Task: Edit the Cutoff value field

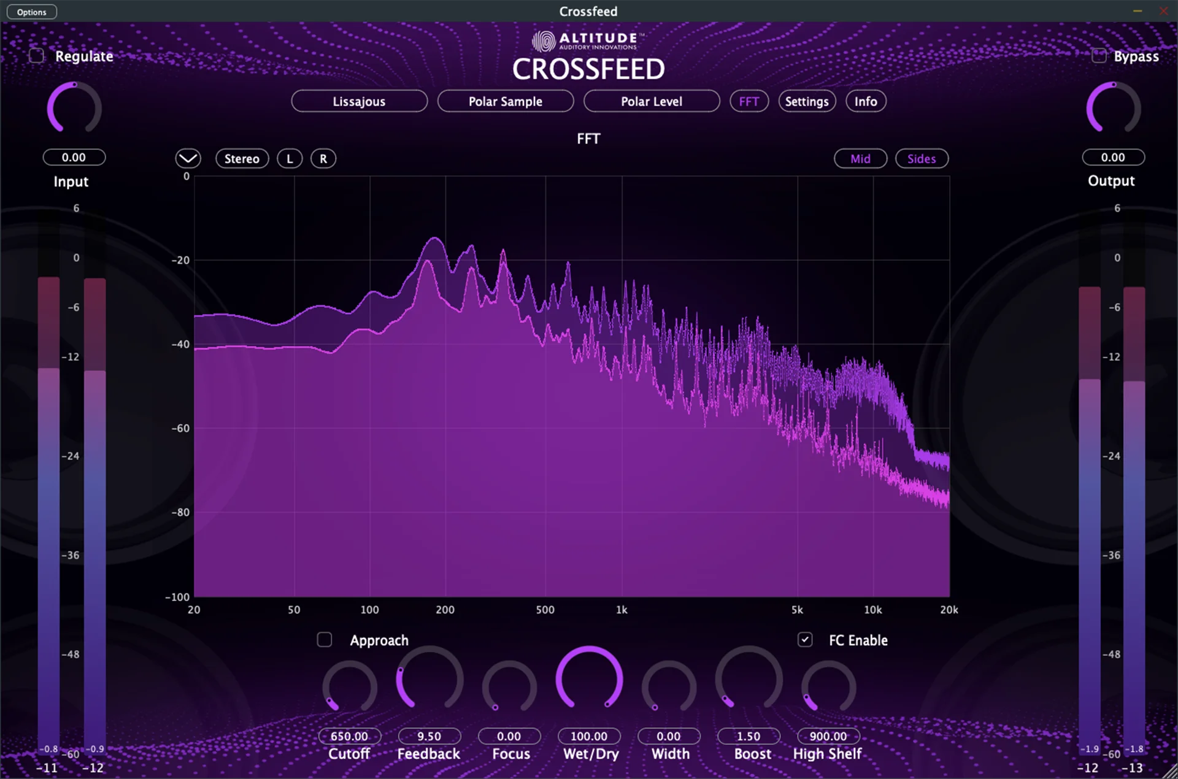Action: pos(349,736)
